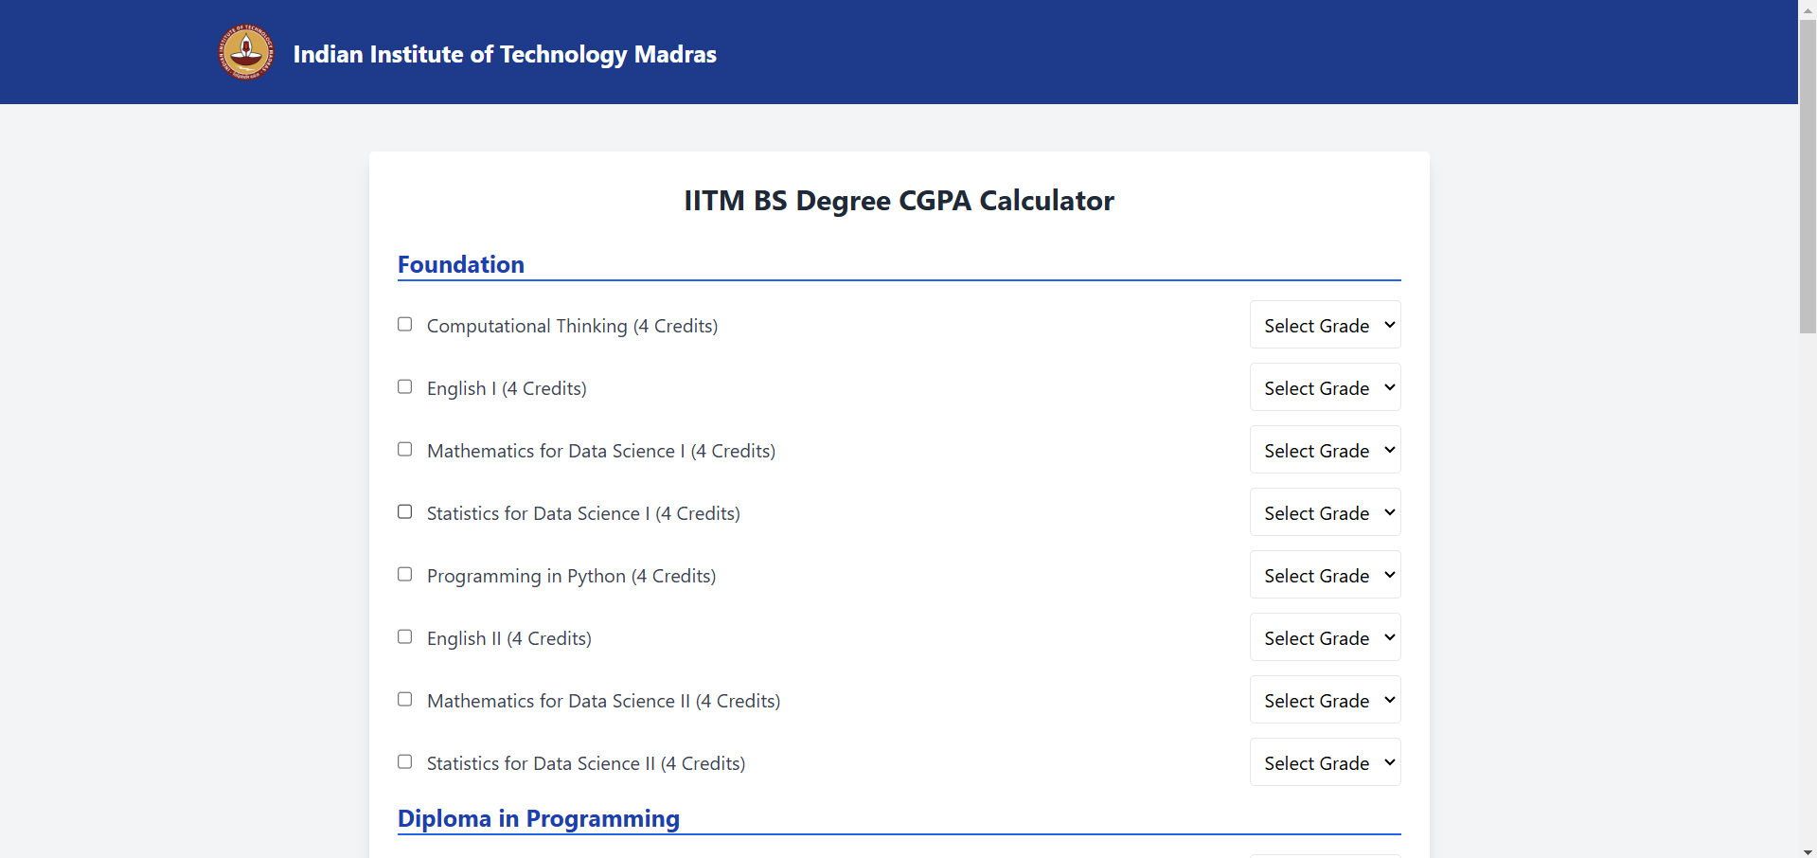This screenshot has height=858, width=1817.
Task: Expand the English II grade dropdown
Action: click(x=1325, y=637)
